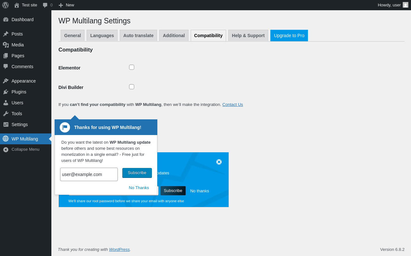Open the Comments menu item

(26, 67)
